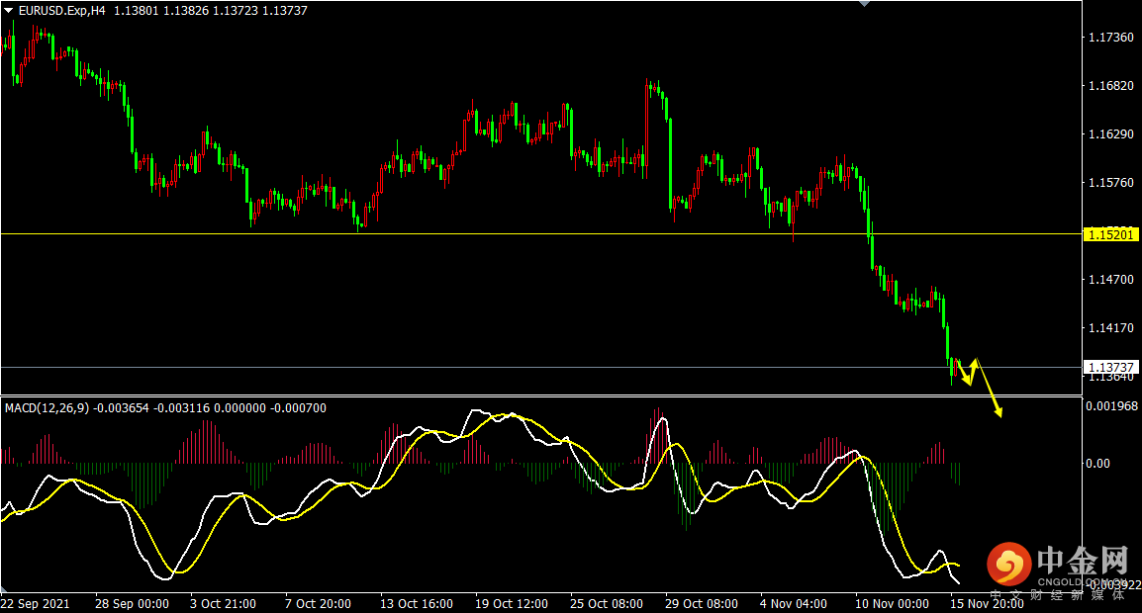Click the MACD(12,26,9) indicator label
This screenshot has height=613, width=1142.
[48, 408]
